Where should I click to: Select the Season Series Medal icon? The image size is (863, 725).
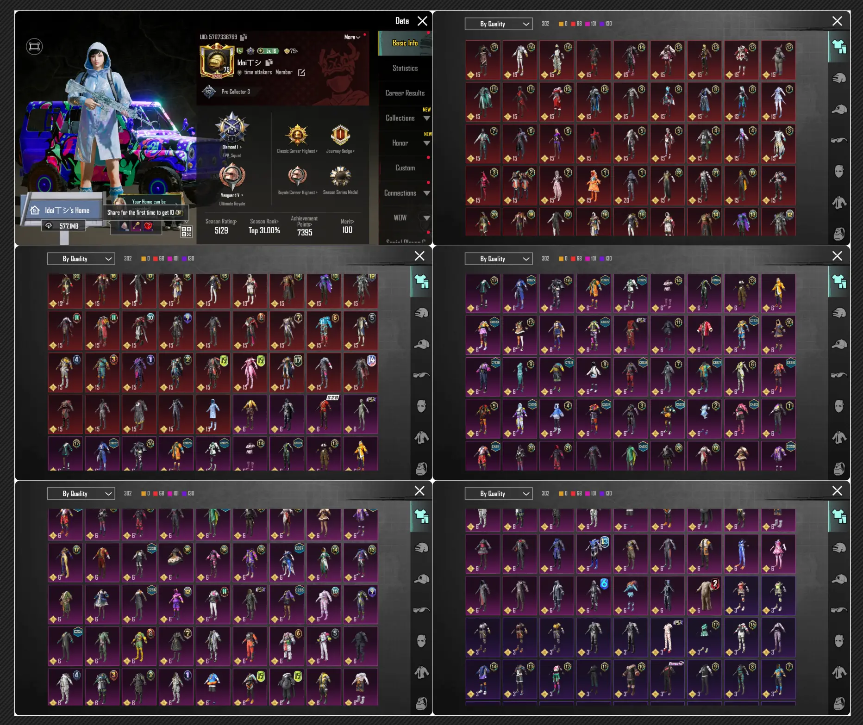(340, 177)
